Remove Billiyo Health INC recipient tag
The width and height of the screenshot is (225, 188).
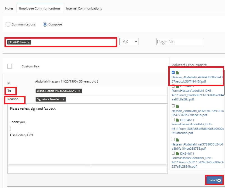tap(79, 91)
